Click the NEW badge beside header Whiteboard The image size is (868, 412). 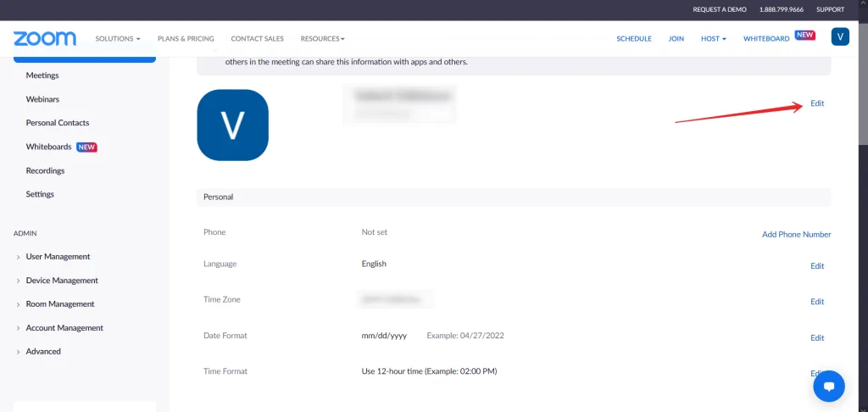805,35
